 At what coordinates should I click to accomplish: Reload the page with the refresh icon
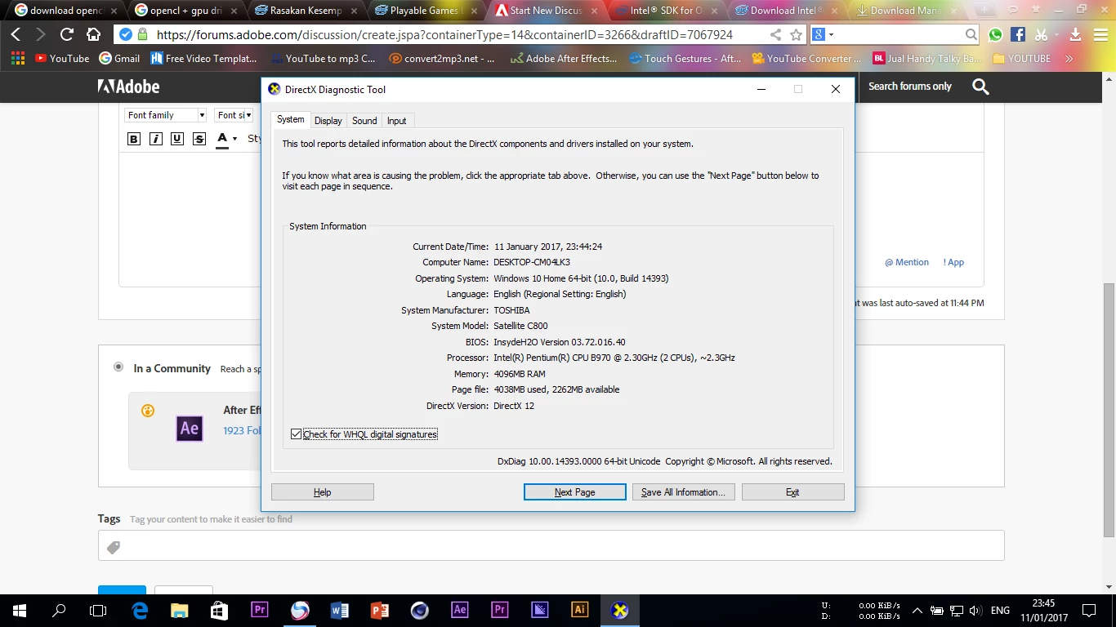click(67, 34)
